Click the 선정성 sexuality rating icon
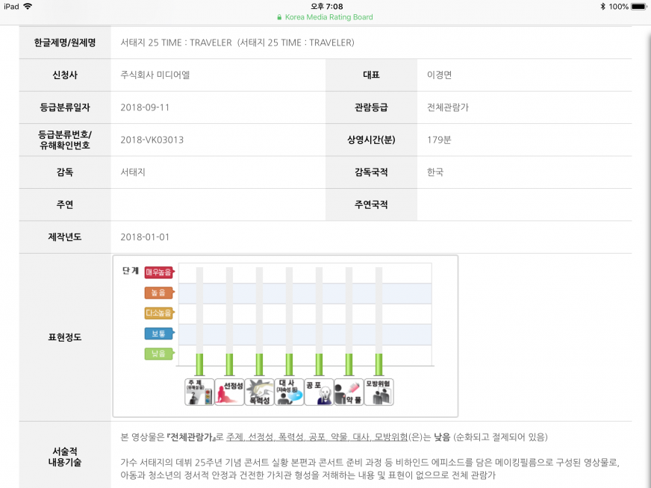The width and height of the screenshot is (651, 488). point(229,392)
